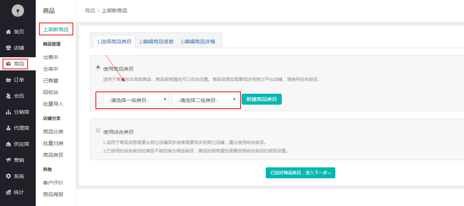Viewport: 464px width, 206px height.
Task: Click the member icon beside 会员
Action: point(8,96)
